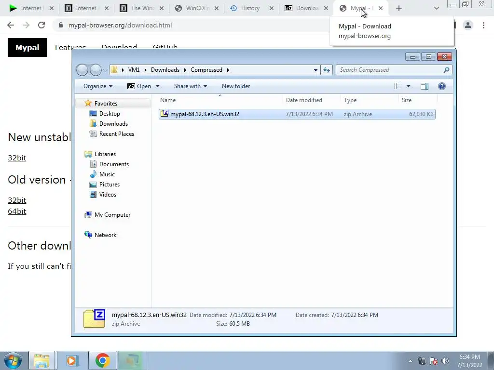Switch to the WinCDEmu tab
Viewport: 494px width, 370px height.
[197, 8]
